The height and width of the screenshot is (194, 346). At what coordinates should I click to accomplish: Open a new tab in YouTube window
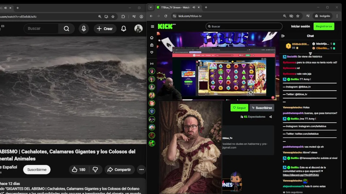pyautogui.click(x=18, y=8)
